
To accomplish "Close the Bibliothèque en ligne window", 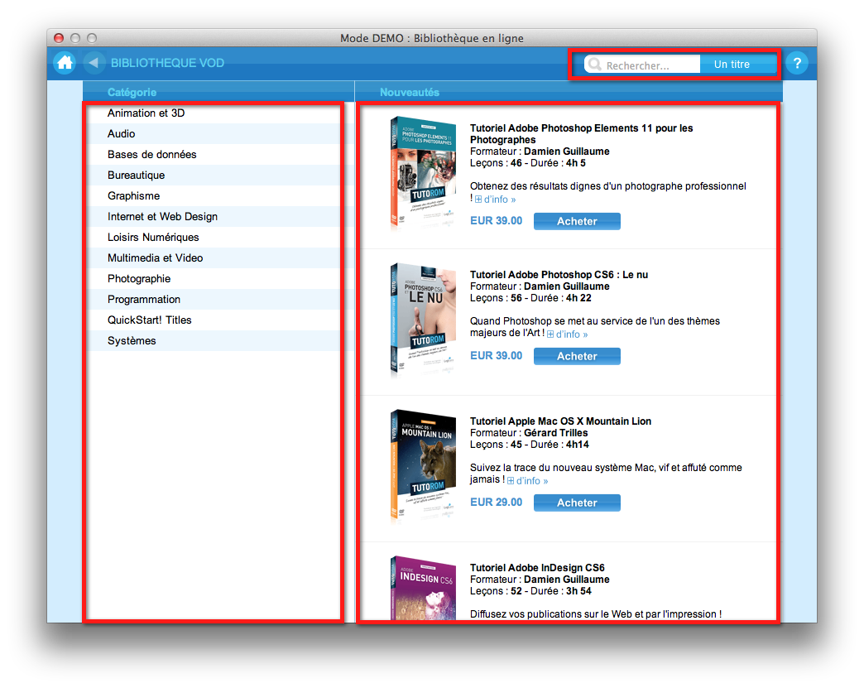I will 59,38.
